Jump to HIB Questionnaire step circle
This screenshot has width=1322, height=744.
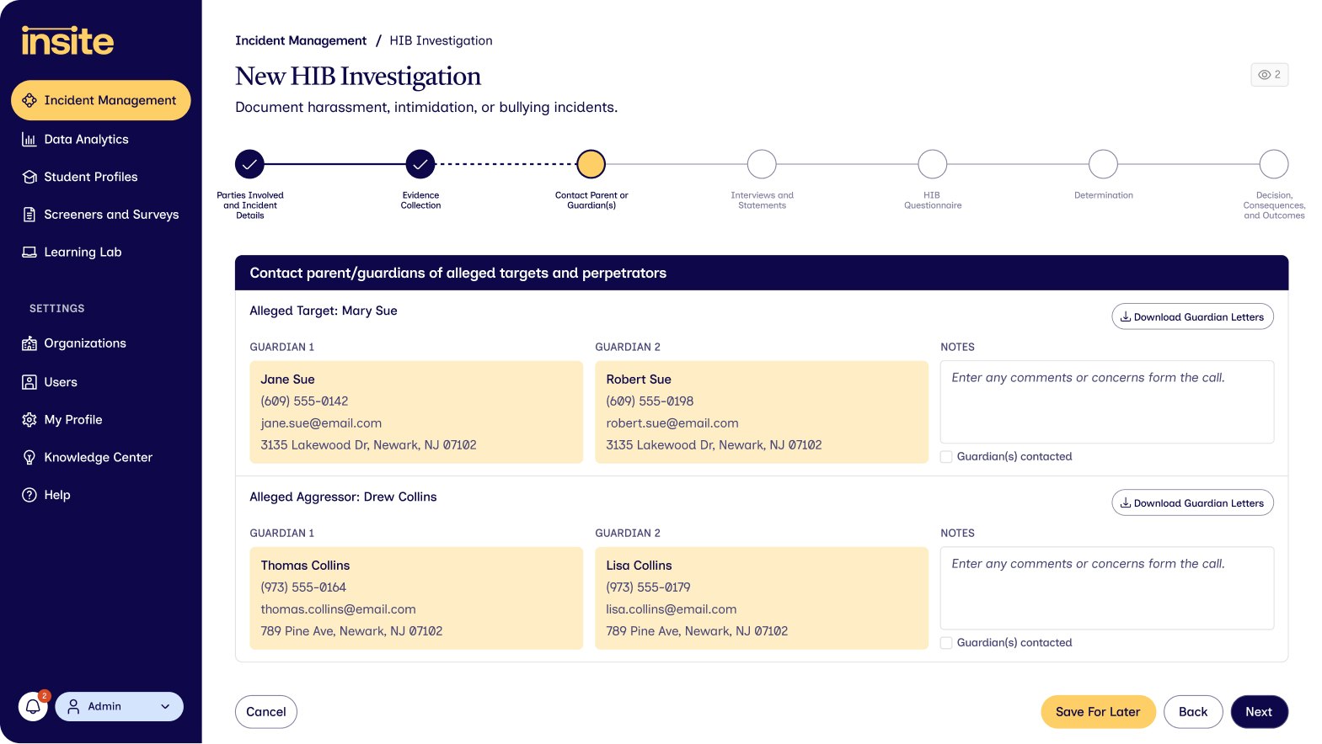[933, 164]
